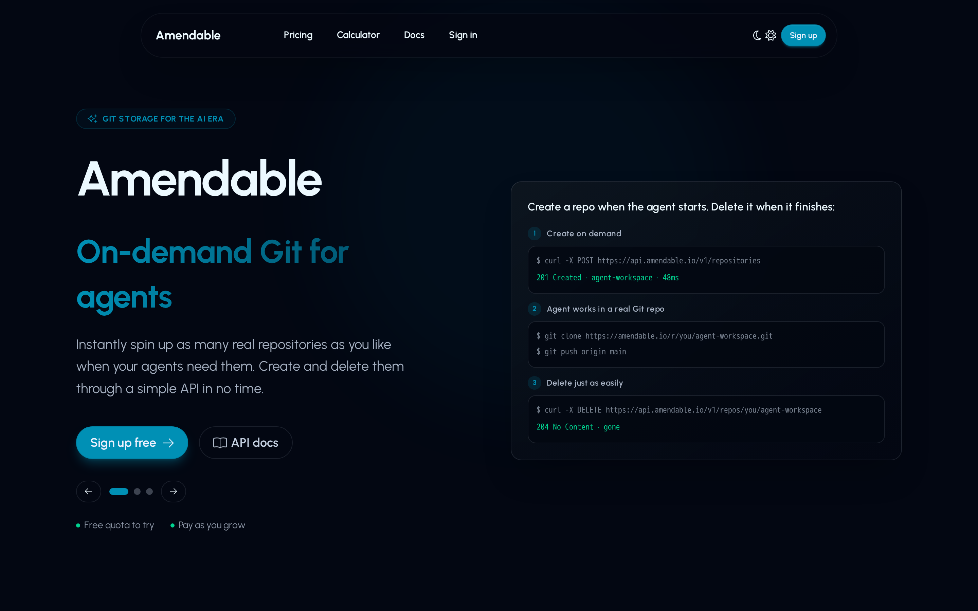Click the Sign in link
This screenshot has height=611, width=978.
point(463,35)
